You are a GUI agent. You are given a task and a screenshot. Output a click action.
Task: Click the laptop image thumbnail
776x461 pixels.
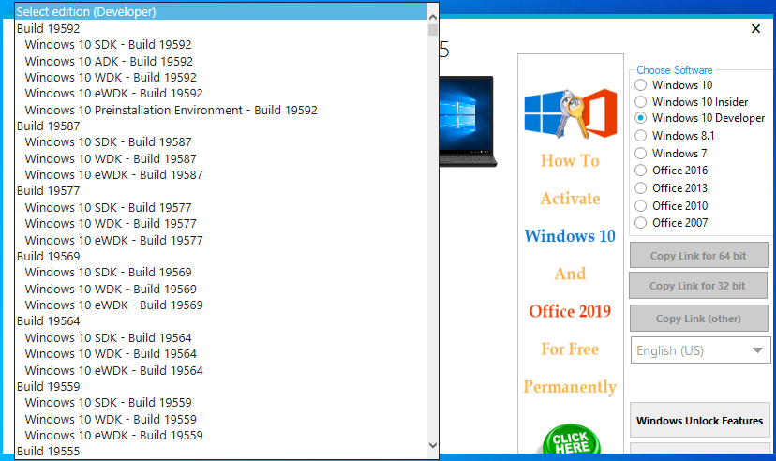pos(467,121)
